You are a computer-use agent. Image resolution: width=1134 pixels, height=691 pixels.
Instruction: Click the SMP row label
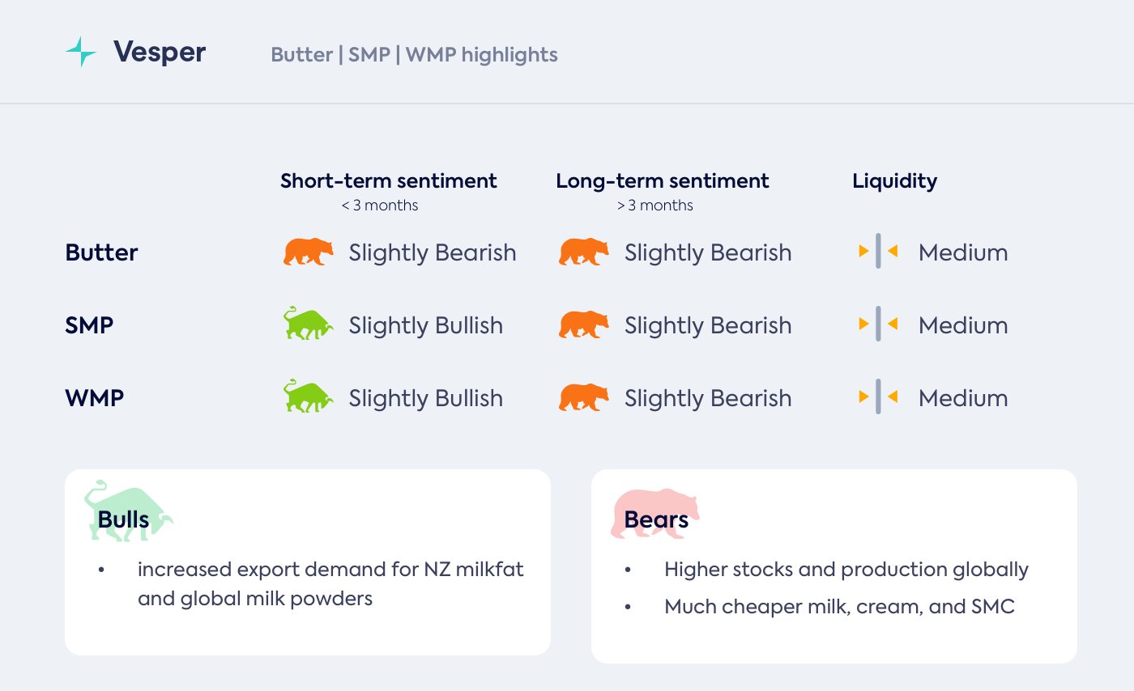[x=89, y=325]
